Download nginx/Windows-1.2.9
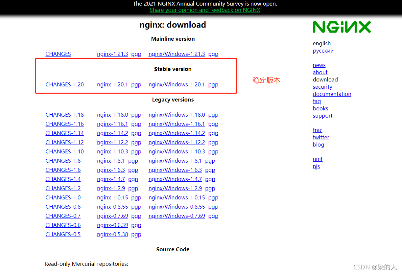Viewport: 402px width, 273px height. coord(175,188)
